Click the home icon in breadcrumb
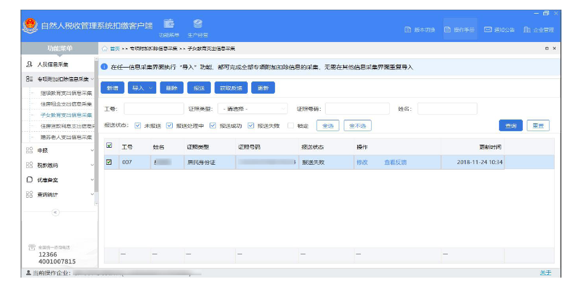This screenshot has width=570, height=285. (x=105, y=49)
